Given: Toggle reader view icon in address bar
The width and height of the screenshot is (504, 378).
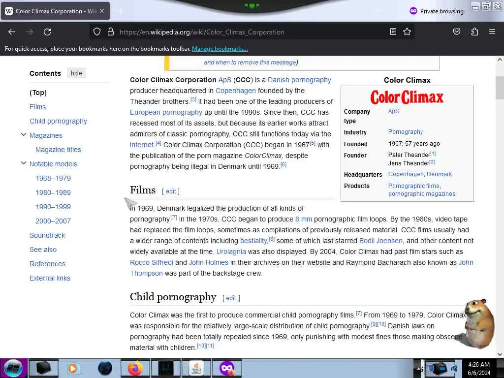Looking at the screenshot, I should (393, 31).
